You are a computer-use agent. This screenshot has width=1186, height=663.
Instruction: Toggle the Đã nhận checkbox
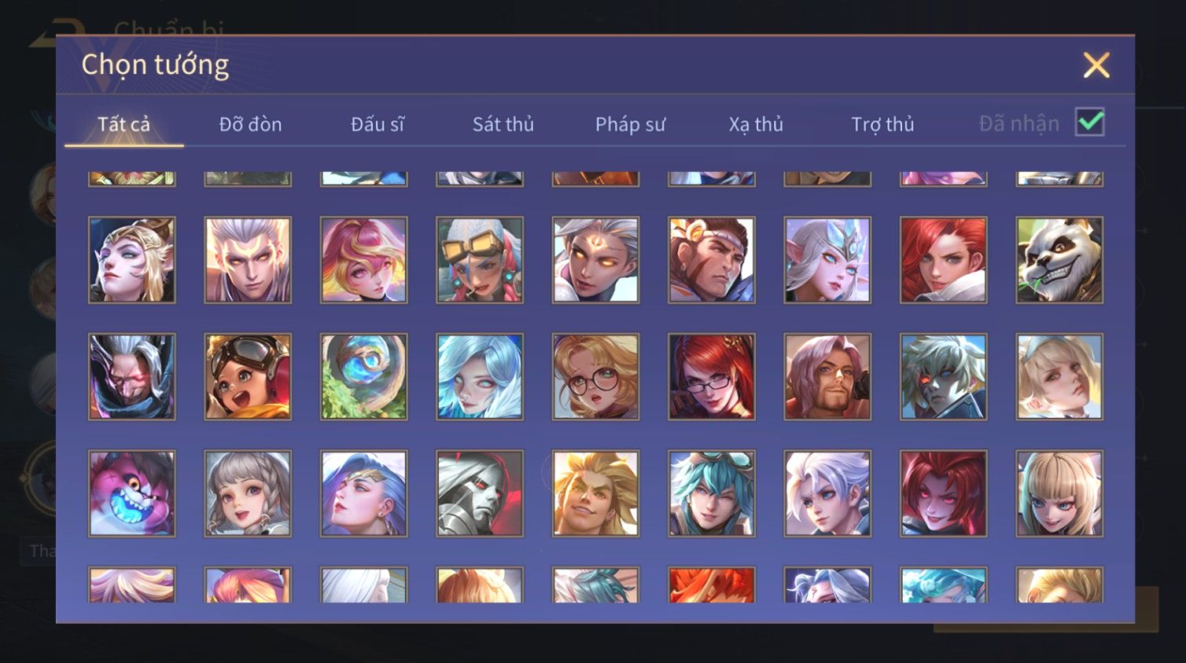(x=1090, y=123)
